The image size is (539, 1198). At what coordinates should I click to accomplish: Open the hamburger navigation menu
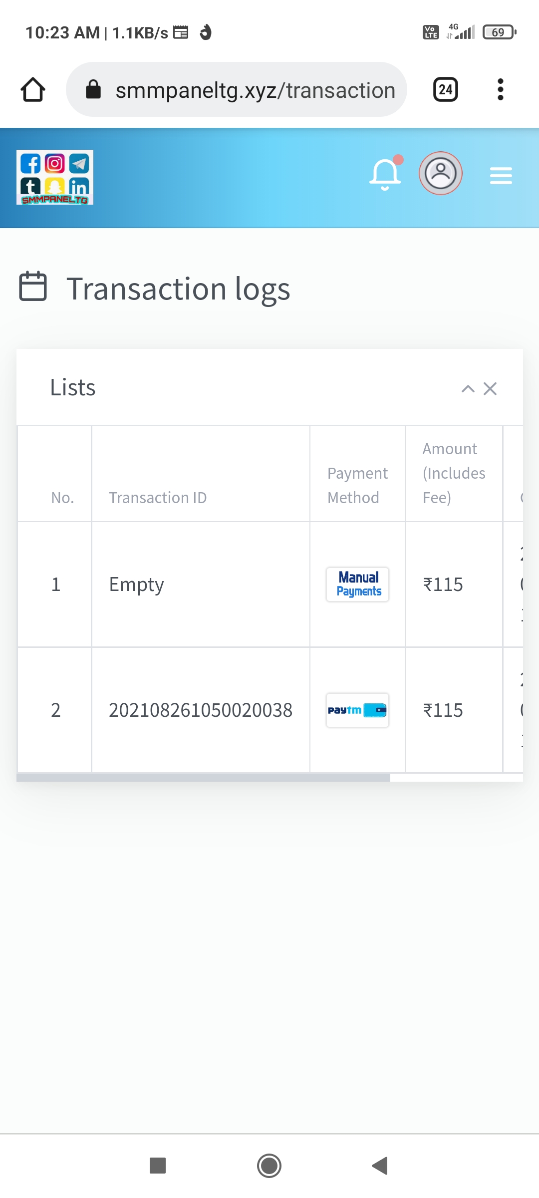(501, 176)
